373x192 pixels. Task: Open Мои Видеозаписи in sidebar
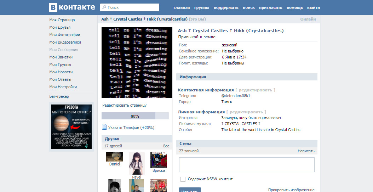(65, 42)
